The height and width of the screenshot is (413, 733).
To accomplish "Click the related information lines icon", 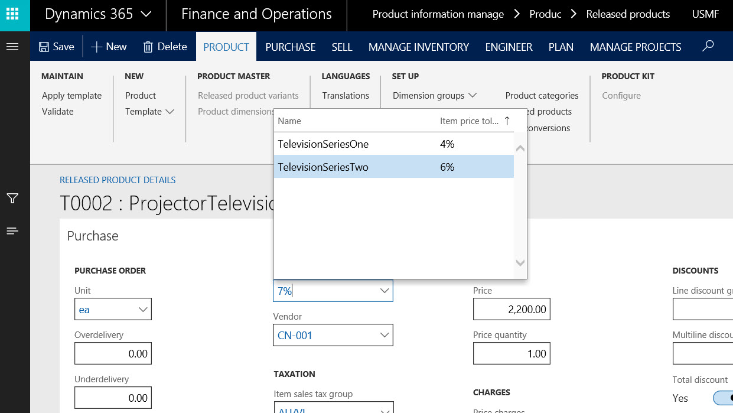I will [x=12, y=231].
